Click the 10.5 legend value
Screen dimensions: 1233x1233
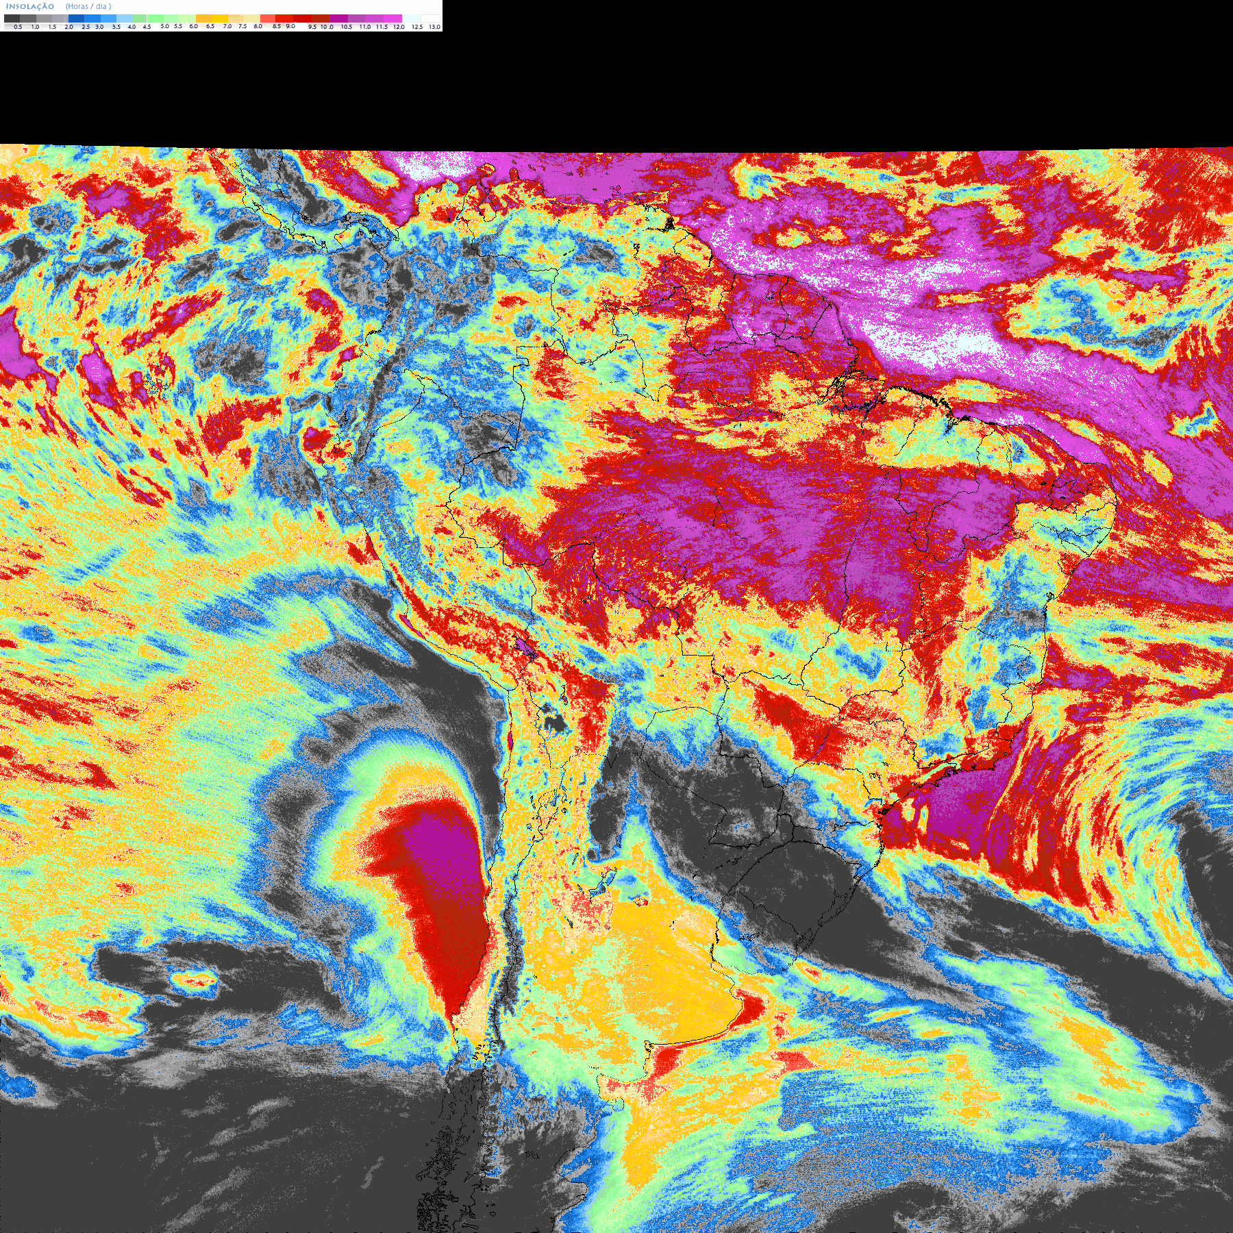point(347,27)
